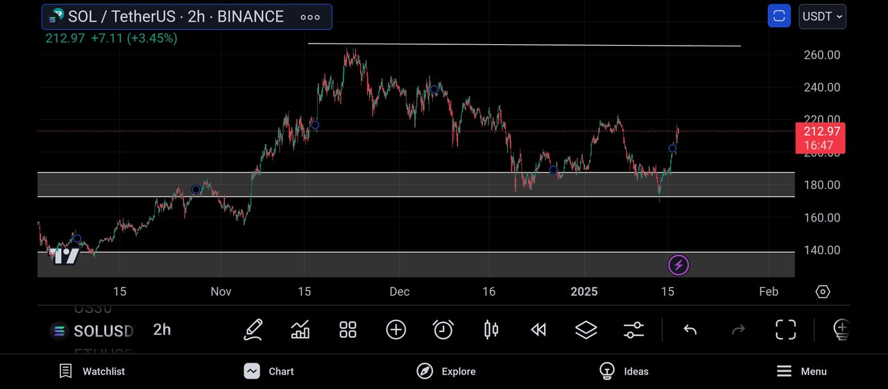Viewport: 888px width, 389px height.
Task: Start bar replay with rewind icon
Action: (538, 329)
